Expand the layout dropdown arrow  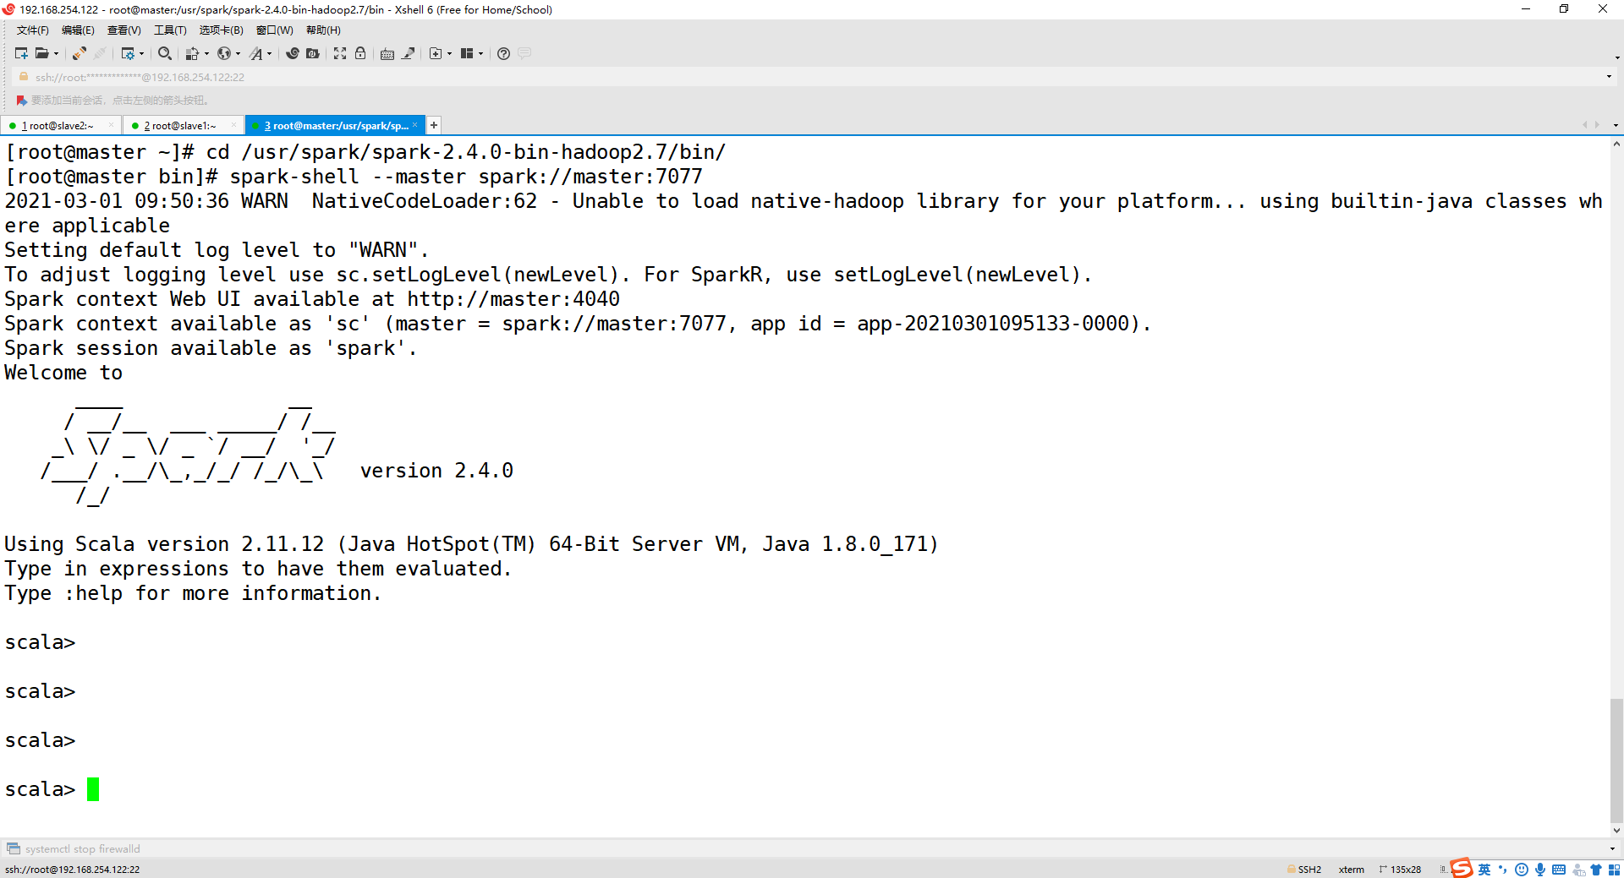tap(480, 53)
